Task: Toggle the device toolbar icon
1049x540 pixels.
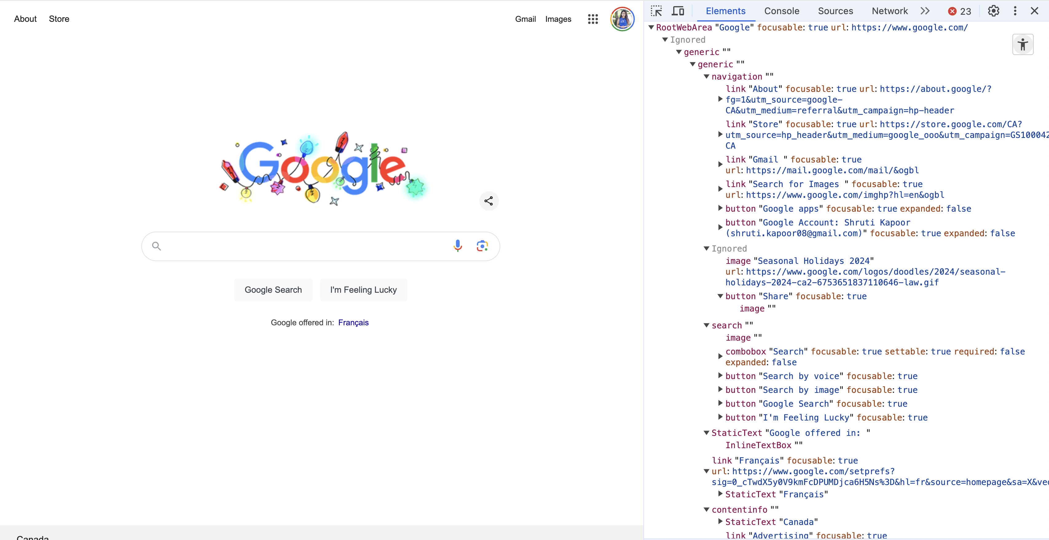Action: coord(678,11)
